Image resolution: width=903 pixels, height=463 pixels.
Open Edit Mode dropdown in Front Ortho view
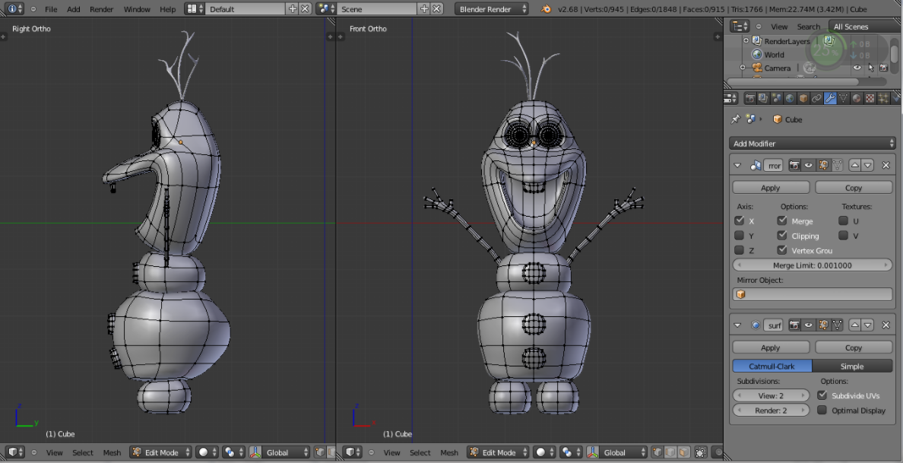[498, 452]
